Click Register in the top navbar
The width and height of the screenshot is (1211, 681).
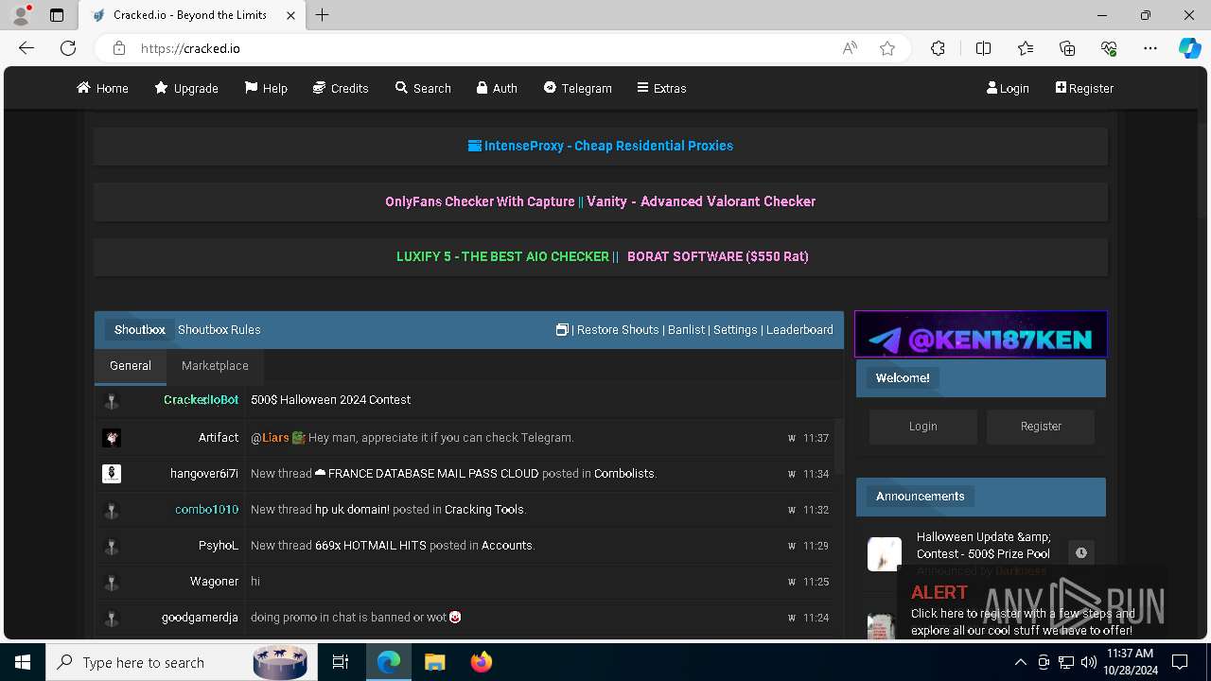[x=1084, y=88]
